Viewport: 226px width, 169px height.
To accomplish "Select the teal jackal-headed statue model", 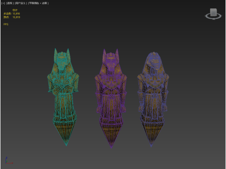I will click(x=64, y=97).
